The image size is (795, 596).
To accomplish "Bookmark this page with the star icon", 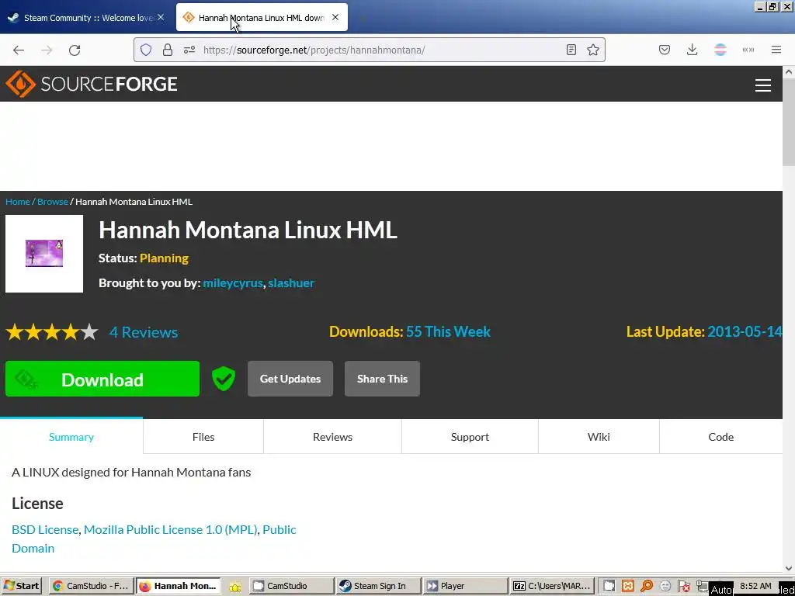I will 593,50.
